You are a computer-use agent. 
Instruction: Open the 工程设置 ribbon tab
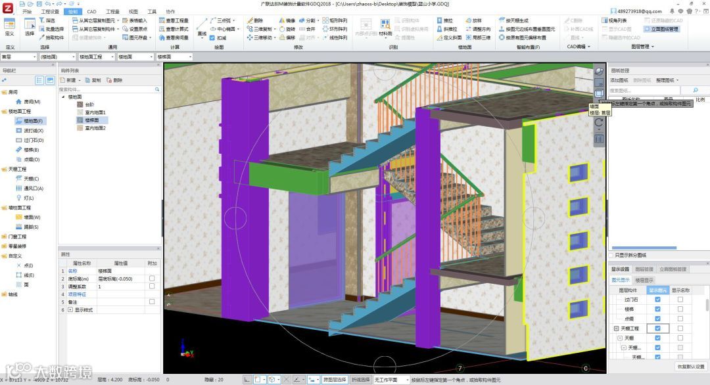pyautogui.click(x=50, y=12)
